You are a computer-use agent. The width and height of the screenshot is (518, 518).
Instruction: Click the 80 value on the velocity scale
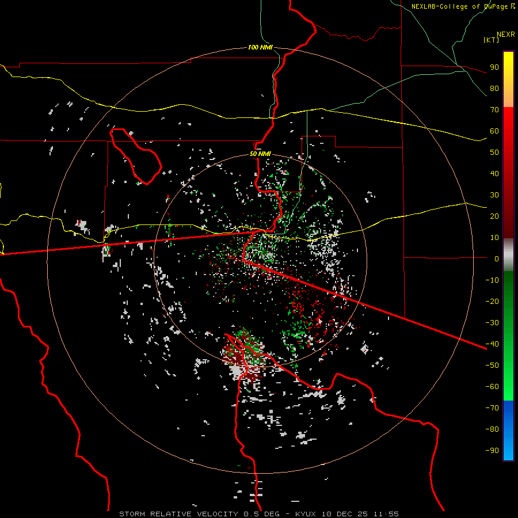click(x=494, y=88)
